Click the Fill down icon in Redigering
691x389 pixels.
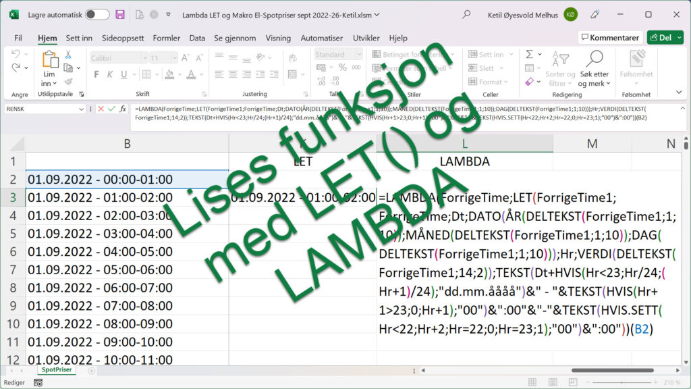(529, 68)
